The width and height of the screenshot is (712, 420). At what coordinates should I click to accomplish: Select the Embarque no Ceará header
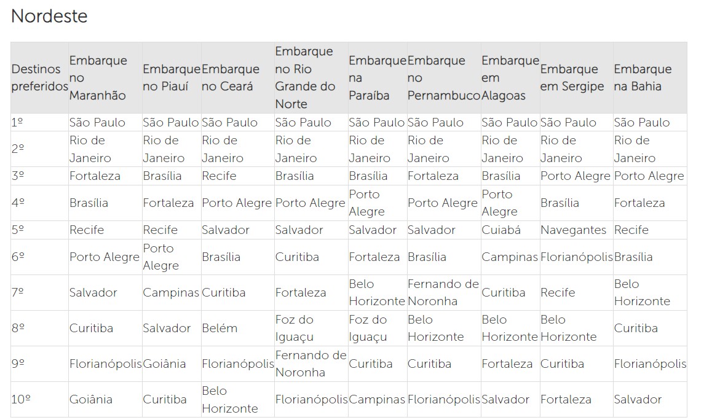(x=238, y=77)
